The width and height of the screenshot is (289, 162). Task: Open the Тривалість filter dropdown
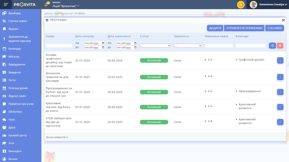tap(187, 46)
